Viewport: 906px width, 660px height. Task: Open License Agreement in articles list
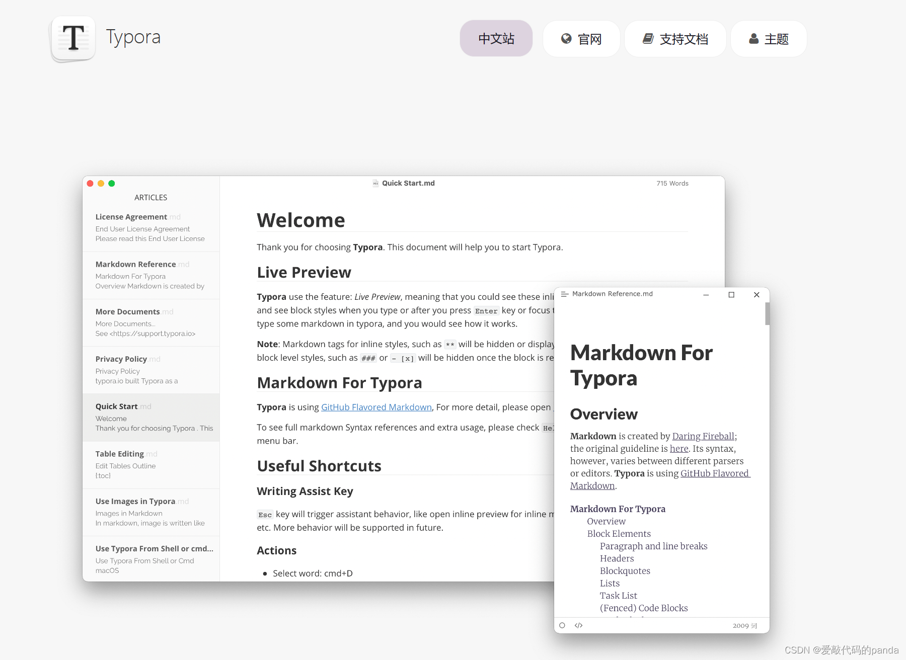(151, 227)
